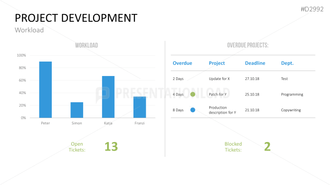This screenshot has height=185, width=330.
Task: Click the blue status dot beside 8 Days
Action: (192, 110)
